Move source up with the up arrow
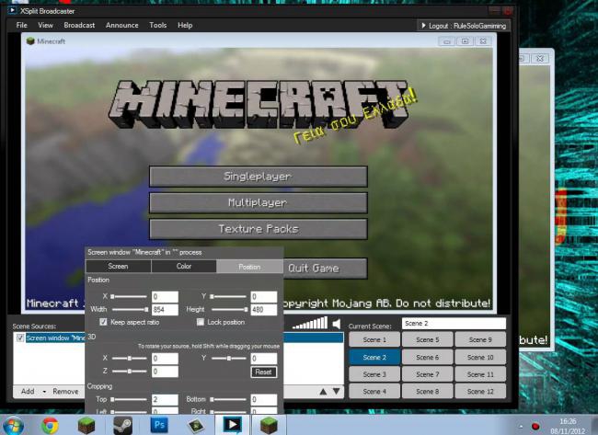 pyautogui.click(x=323, y=391)
